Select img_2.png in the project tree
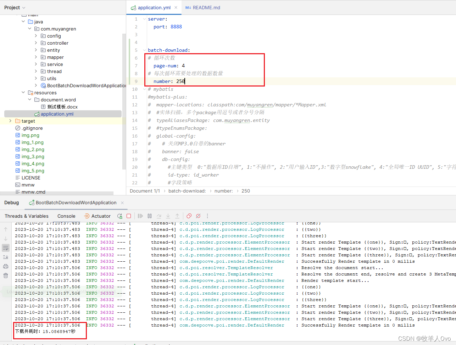Viewport: 456px width, 345px height. click(30, 149)
